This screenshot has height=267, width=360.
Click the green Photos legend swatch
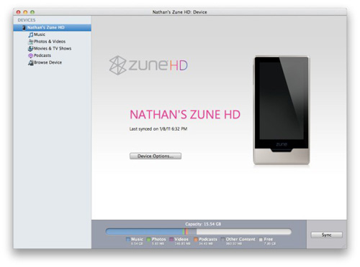pos(148,239)
